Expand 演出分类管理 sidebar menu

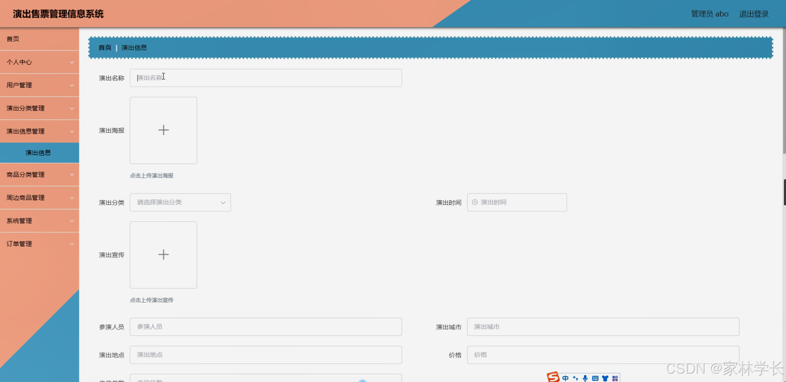click(39, 108)
